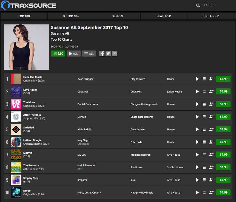Buy Hear The Music for $1.99

(223, 79)
